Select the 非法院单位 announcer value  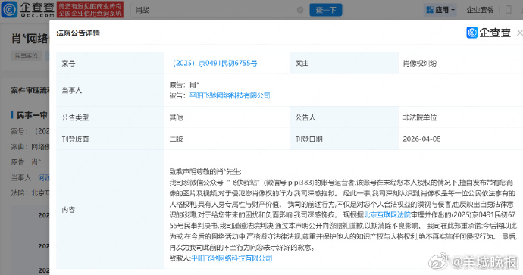420,117
